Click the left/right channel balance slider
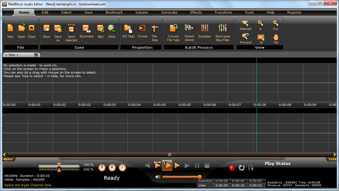Screen dimensions: 339x191 point(59,167)
